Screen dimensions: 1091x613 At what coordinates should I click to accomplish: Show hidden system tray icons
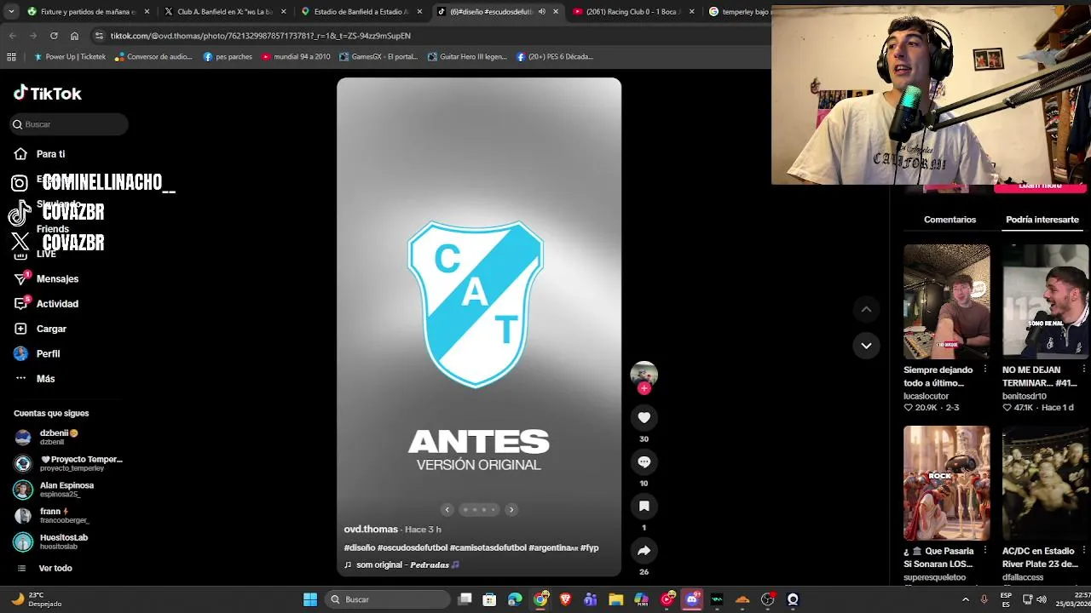pos(965,599)
